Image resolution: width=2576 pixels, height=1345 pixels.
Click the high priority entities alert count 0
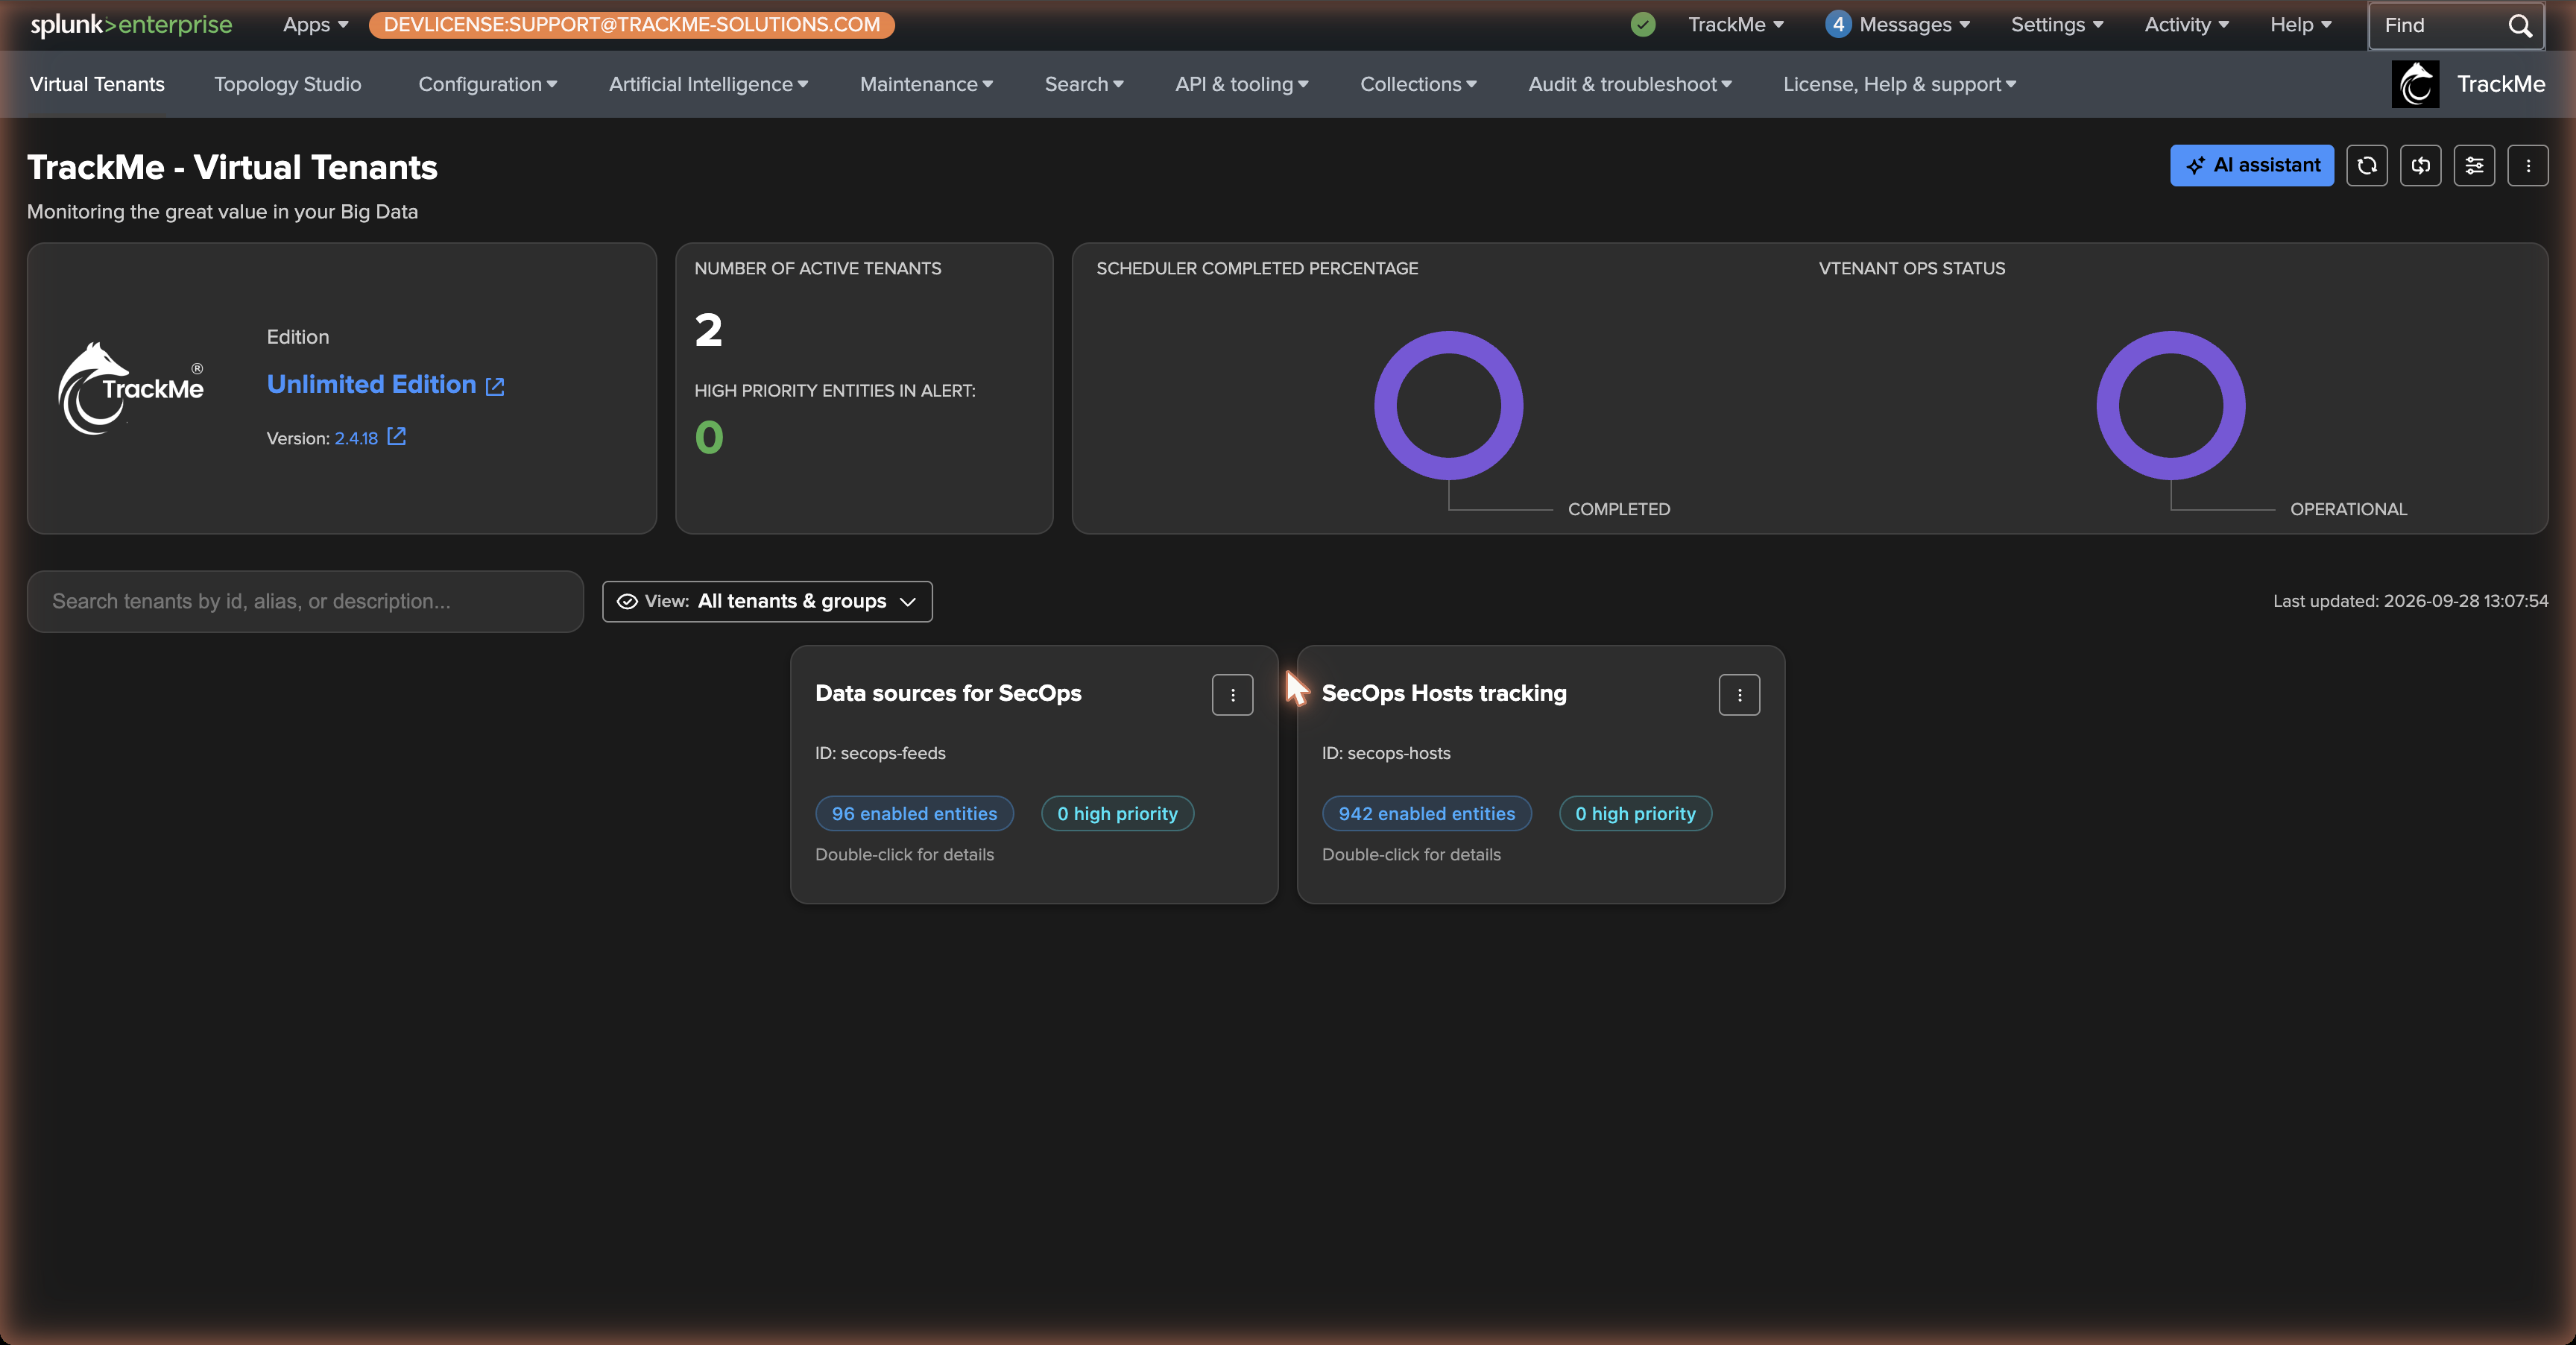(x=709, y=437)
